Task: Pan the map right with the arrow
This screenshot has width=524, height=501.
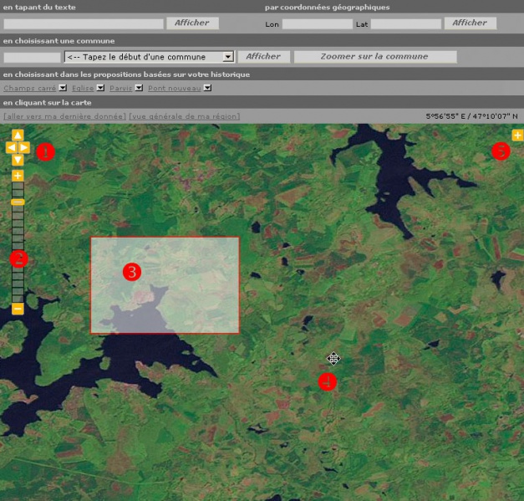Action: pyautogui.click(x=25, y=148)
